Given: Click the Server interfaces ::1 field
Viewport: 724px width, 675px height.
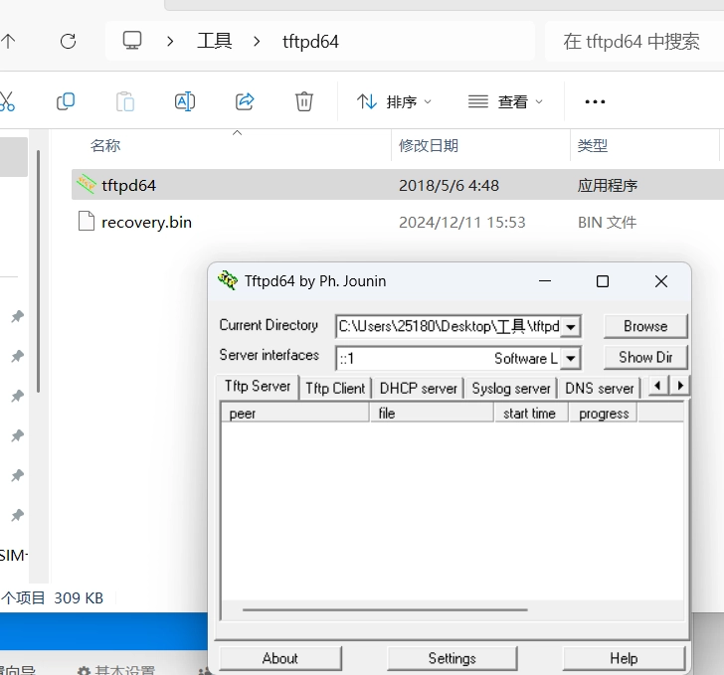Looking at the screenshot, I should (x=449, y=358).
